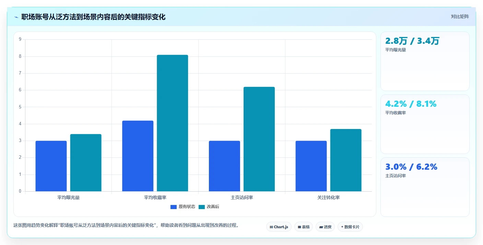Click the 关注转化率 x-axis label
Viewport: 483px width, 245px height.
pos(329,198)
